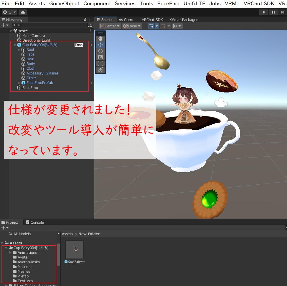287x286 pixels.
Task: Switch to XWear Packager tab
Action: pos(183,19)
